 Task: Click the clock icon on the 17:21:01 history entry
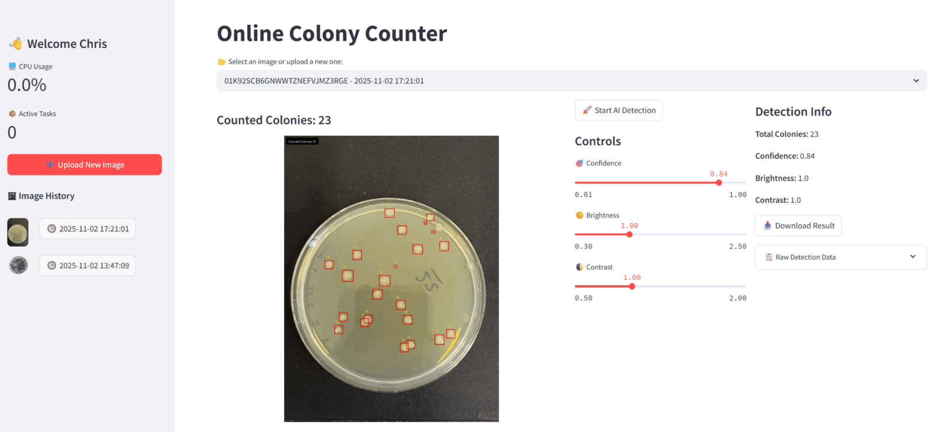point(51,229)
